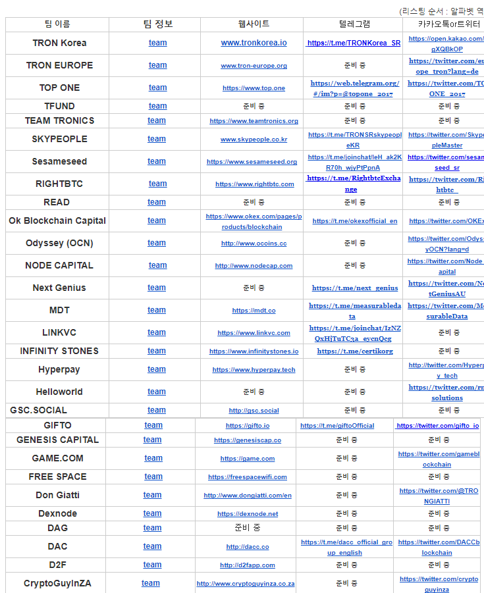The image size is (484, 593).
Task: Open giftoOfficial Telegram link
Action: coord(337,425)
